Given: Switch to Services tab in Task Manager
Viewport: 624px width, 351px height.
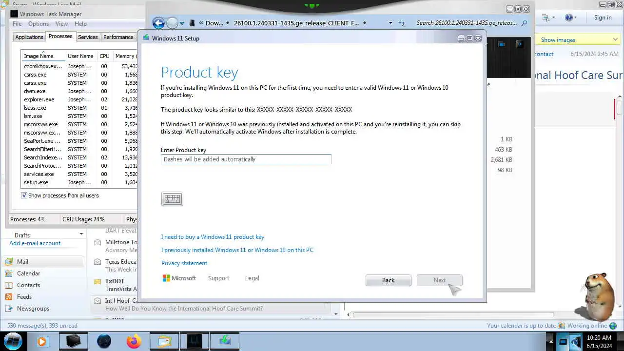Looking at the screenshot, I should [88, 37].
